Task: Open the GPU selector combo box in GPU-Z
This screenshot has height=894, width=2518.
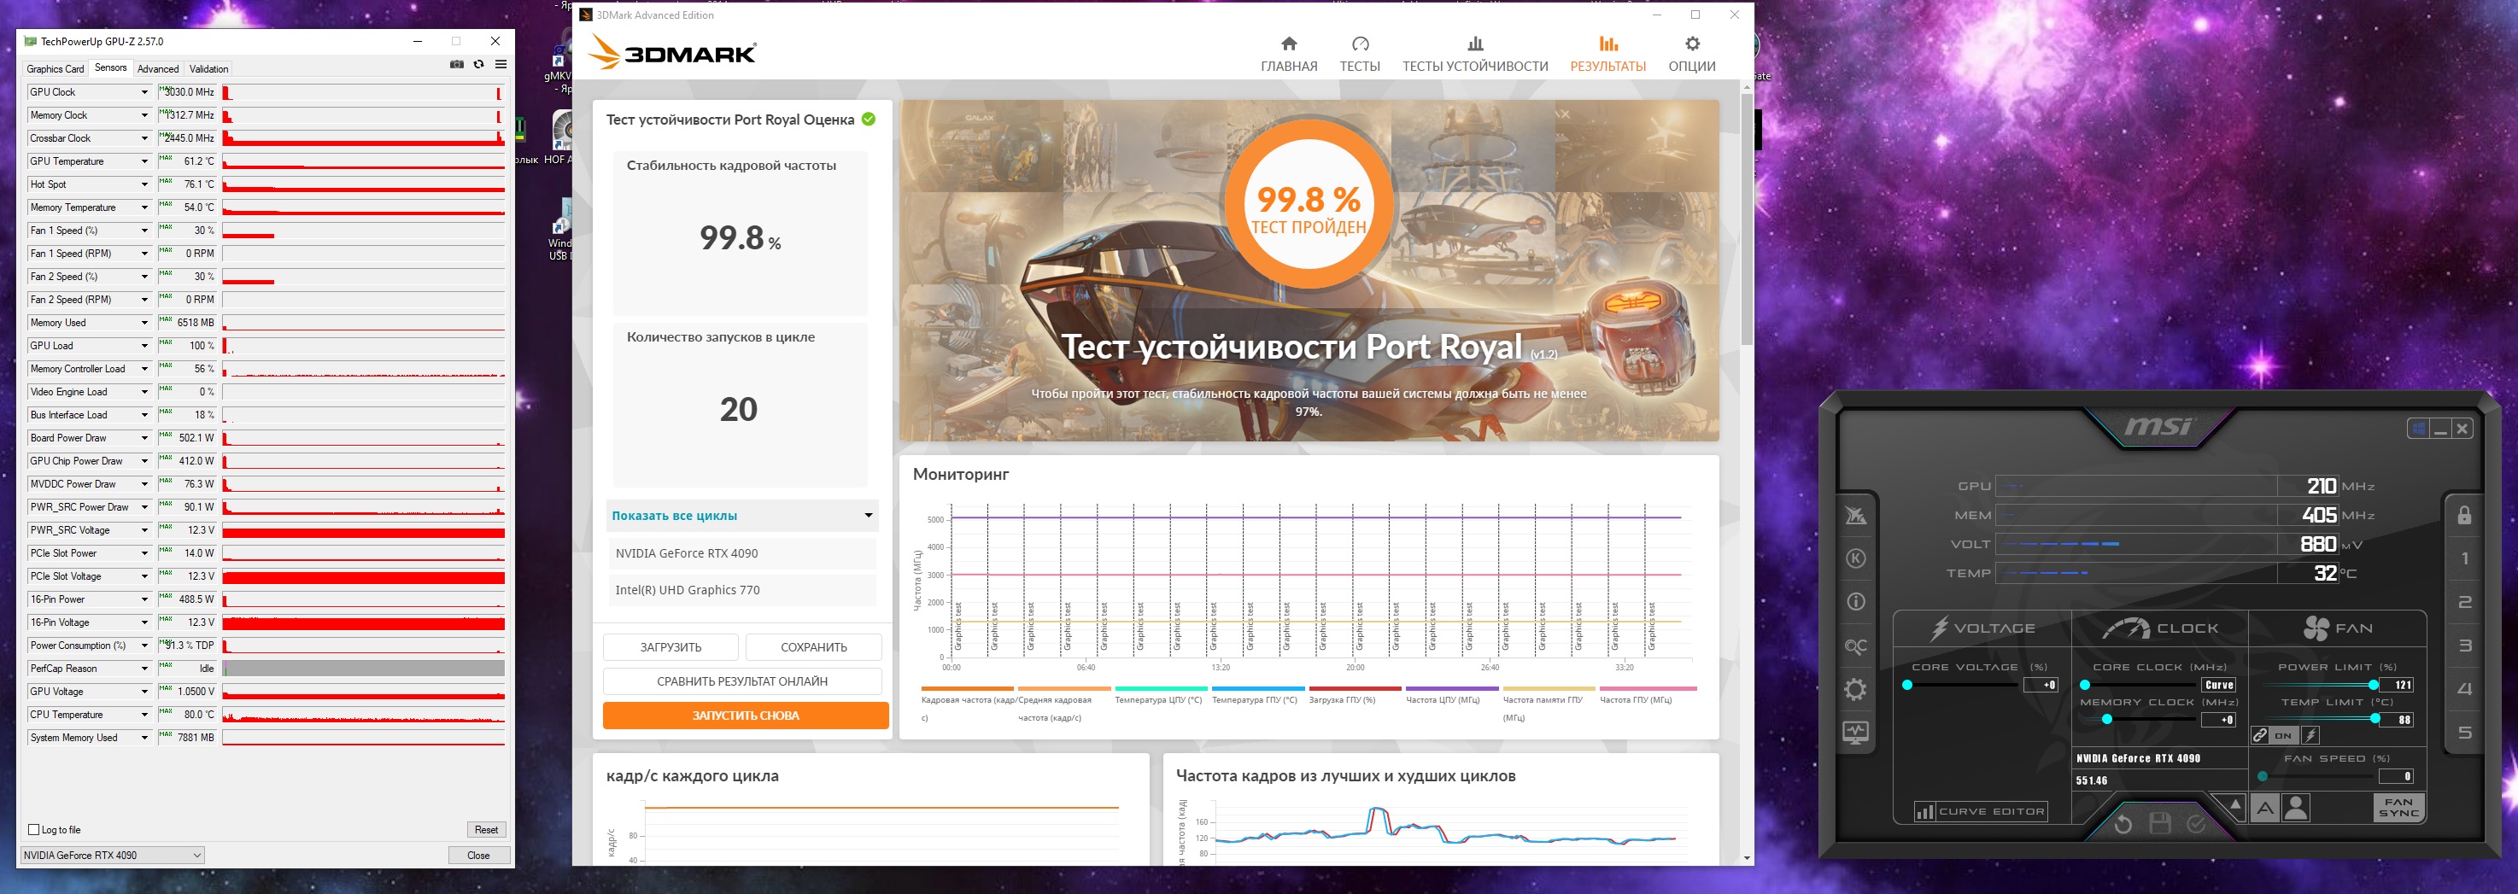Action: (x=111, y=855)
